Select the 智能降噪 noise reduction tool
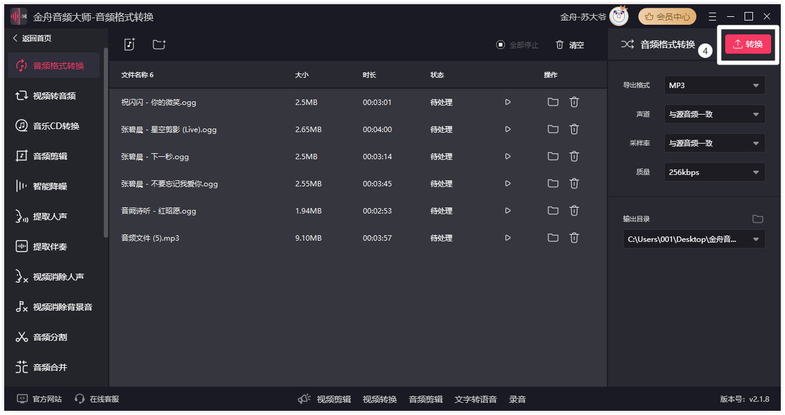Image resolution: width=785 pixels, height=415 pixels. [x=53, y=186]
